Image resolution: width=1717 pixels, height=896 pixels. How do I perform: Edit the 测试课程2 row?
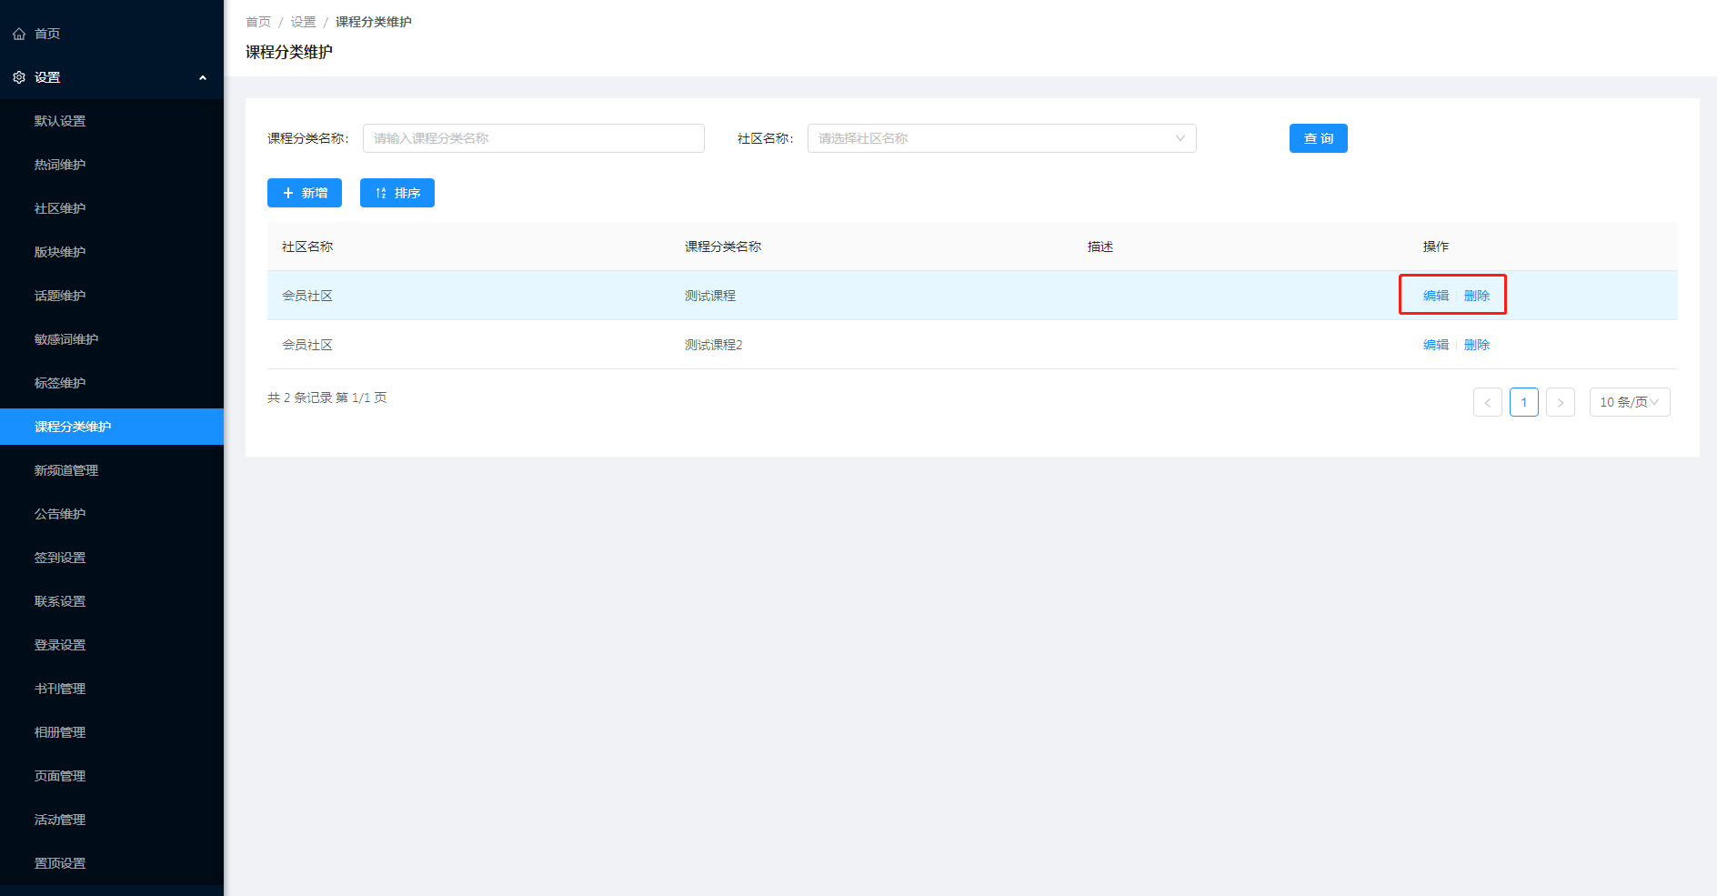point(1436,345)
